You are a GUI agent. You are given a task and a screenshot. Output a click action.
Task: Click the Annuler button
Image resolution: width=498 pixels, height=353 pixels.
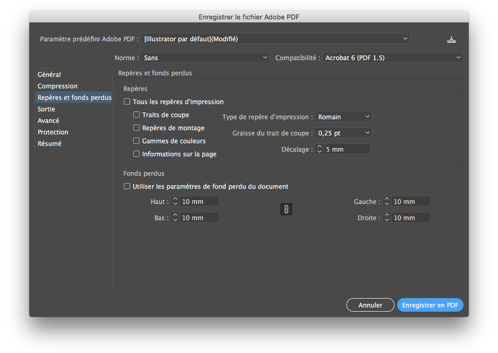coord(370,305)
